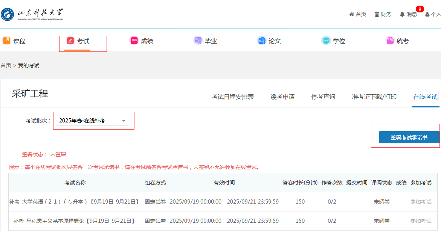Open 财务 finance in top bar
441x231 pixels.
(383, 14)
